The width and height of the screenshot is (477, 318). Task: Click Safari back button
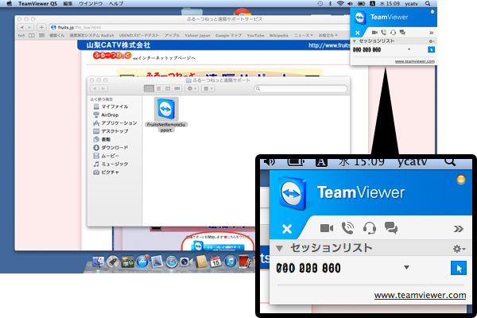click(21, 27)
